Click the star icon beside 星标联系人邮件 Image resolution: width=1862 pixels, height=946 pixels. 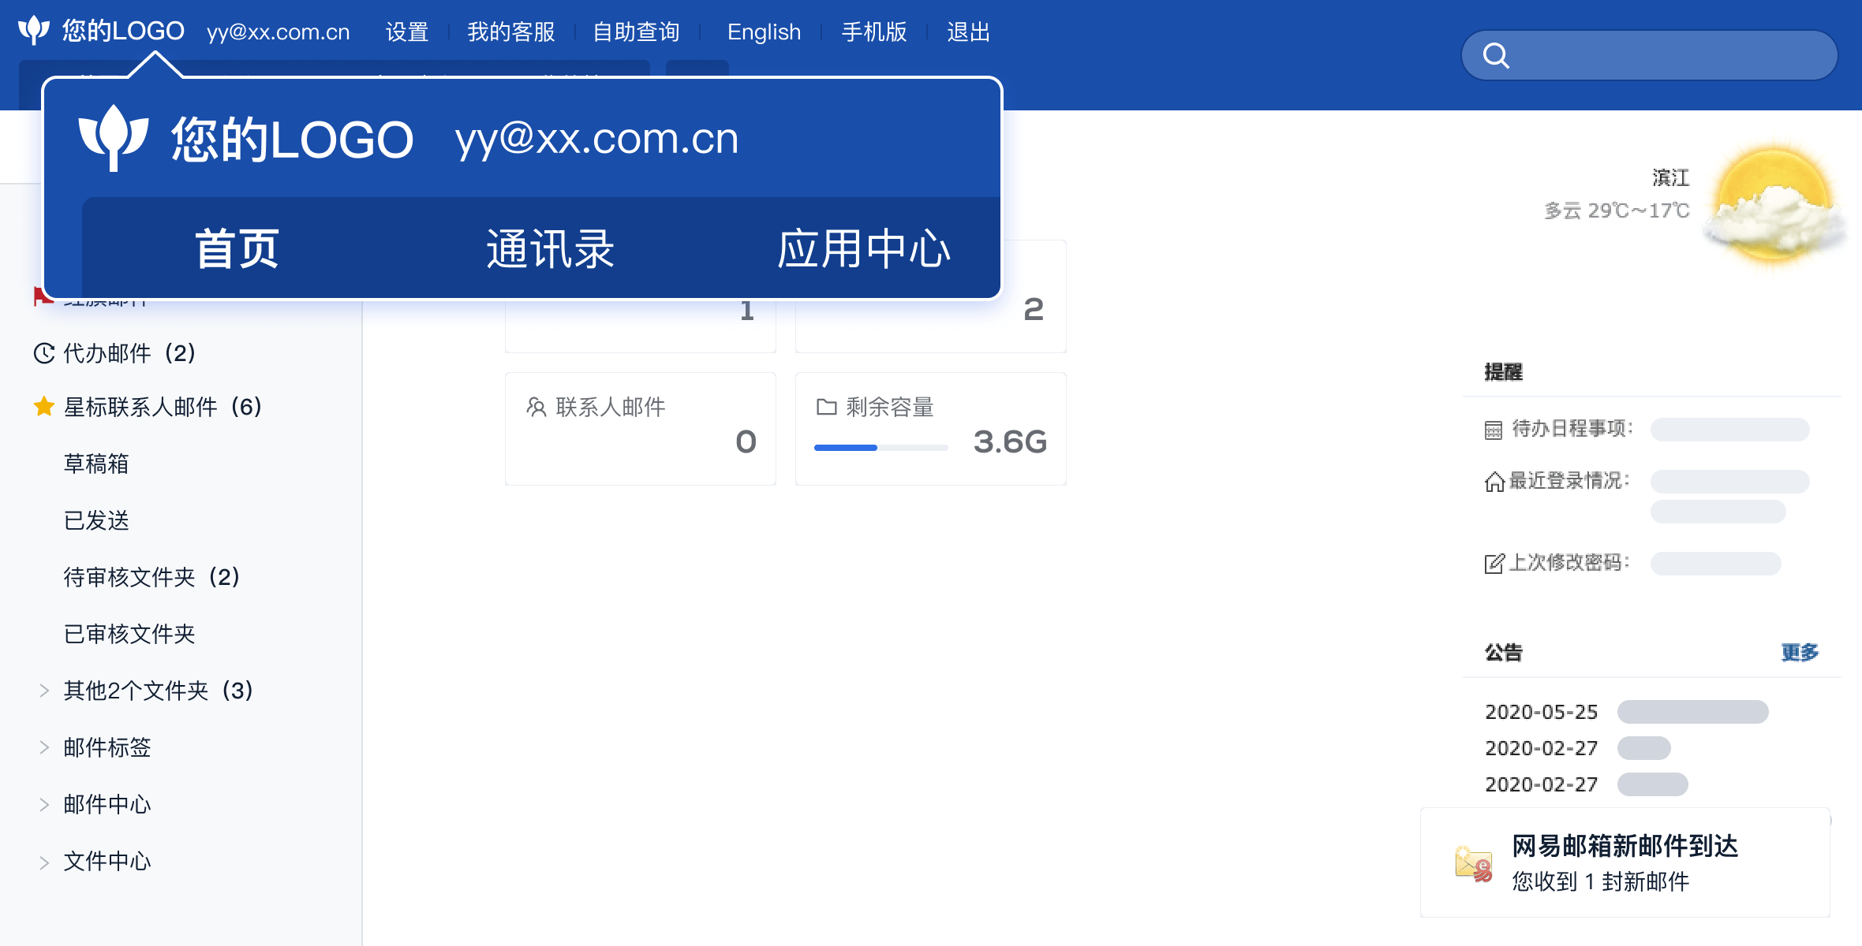tap(43, 407)
